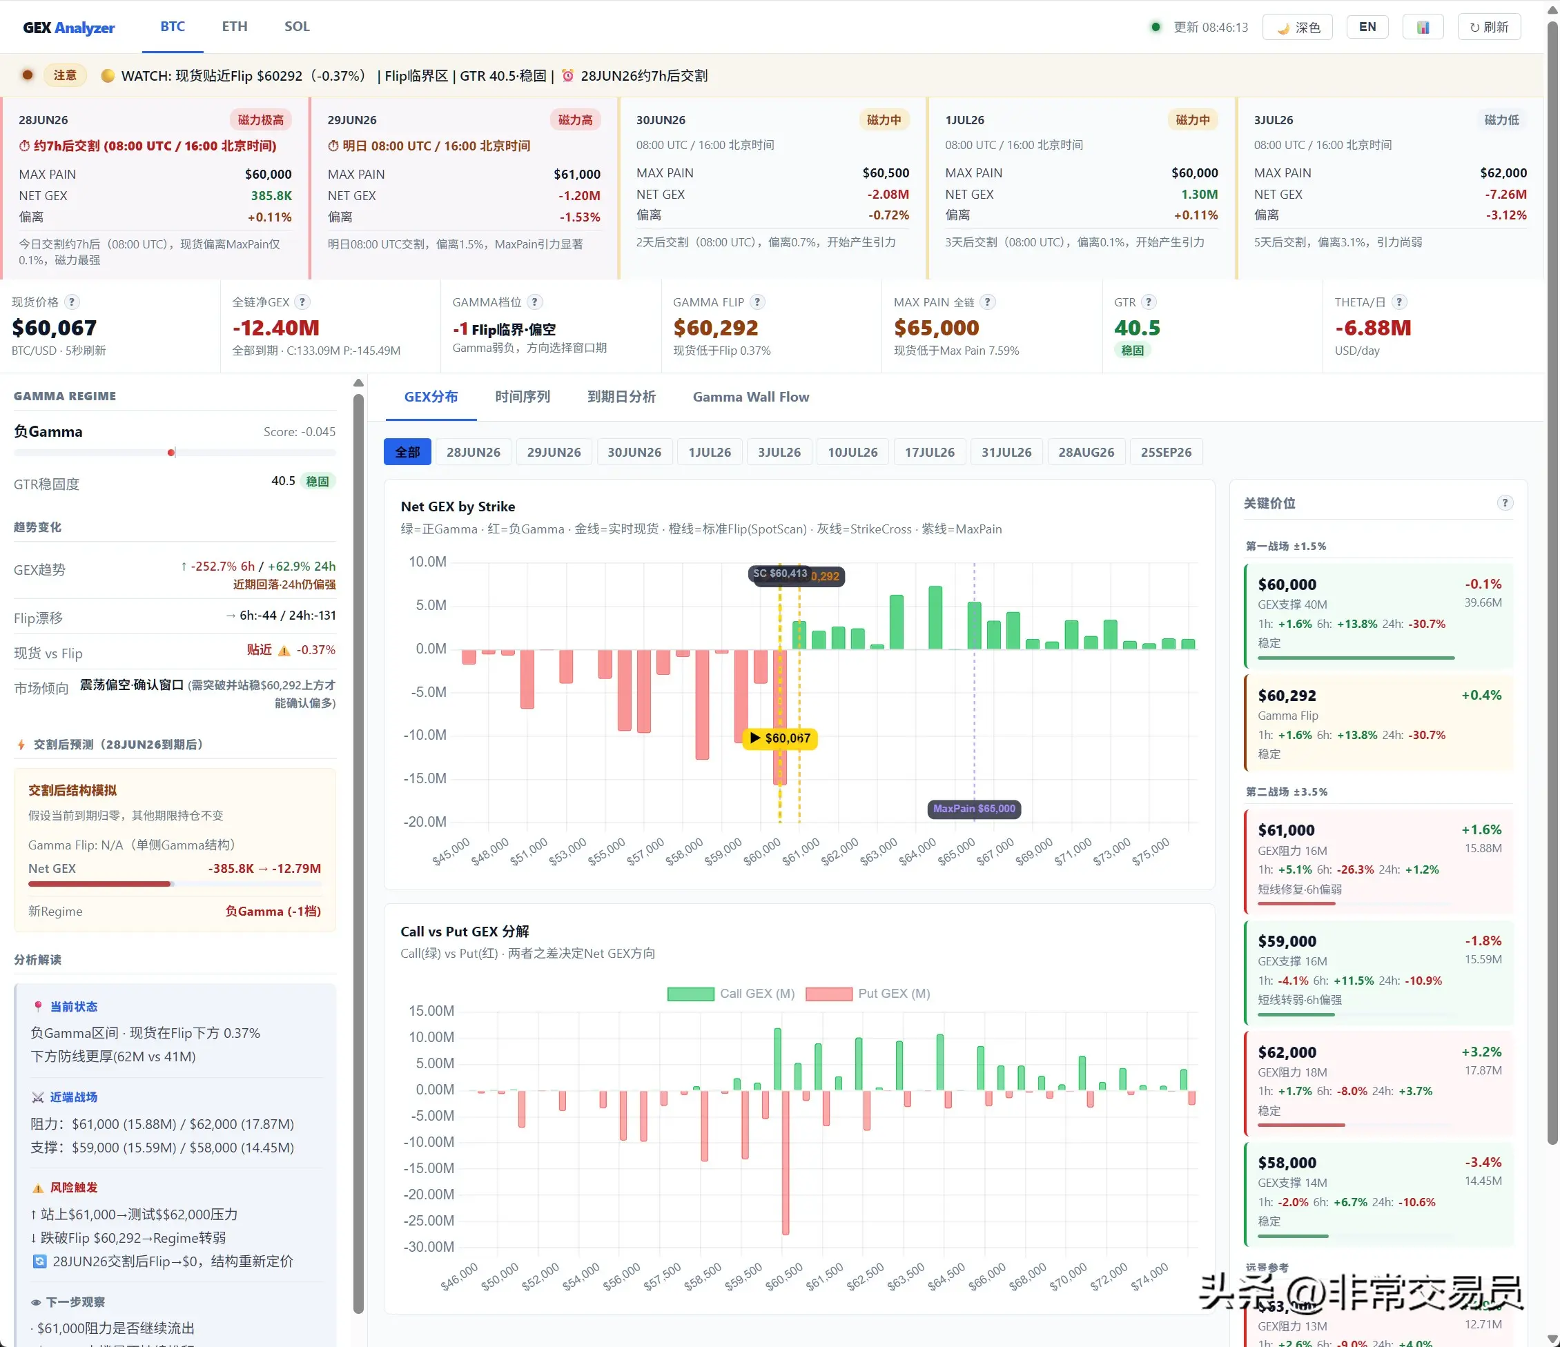The image size is (1560, 1347).
Task: Select the $60,000 GEX支撑 key level card
Action: (x=1379, y=616)
